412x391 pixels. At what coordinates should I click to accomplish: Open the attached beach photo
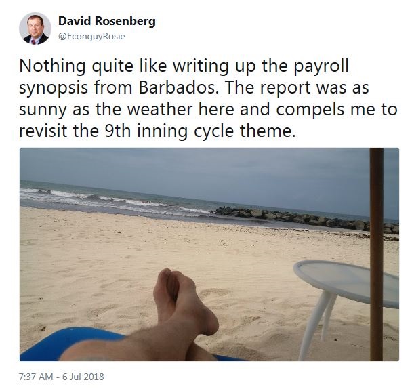[x=209, y=254]
